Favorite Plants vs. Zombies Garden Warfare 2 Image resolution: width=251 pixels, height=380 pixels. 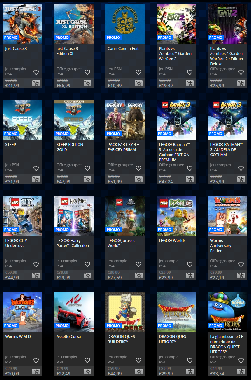(190, 72)
